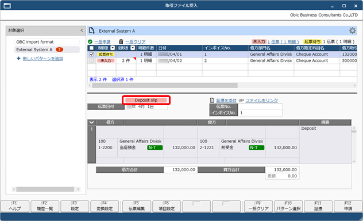Viewport: 363px width, 221px height.
Task: Click the 一括申請 link
Action: (x=102, y=42)
